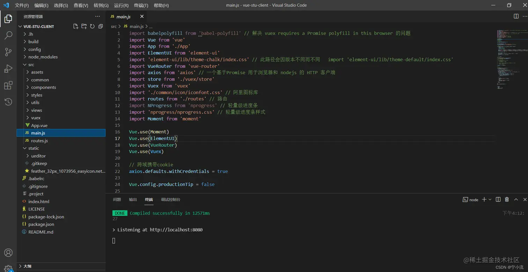Open the Extensions view
The width and height of the screenshot is (528, 272).
pyautogui.click(x=8, y=85)
